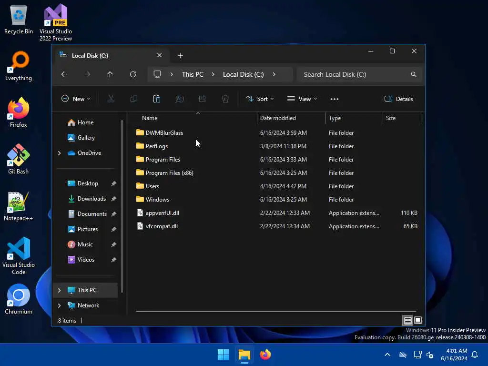Open Chromium desktop shortcut
This screenshot has width=488, height=366.
point(19,299)
